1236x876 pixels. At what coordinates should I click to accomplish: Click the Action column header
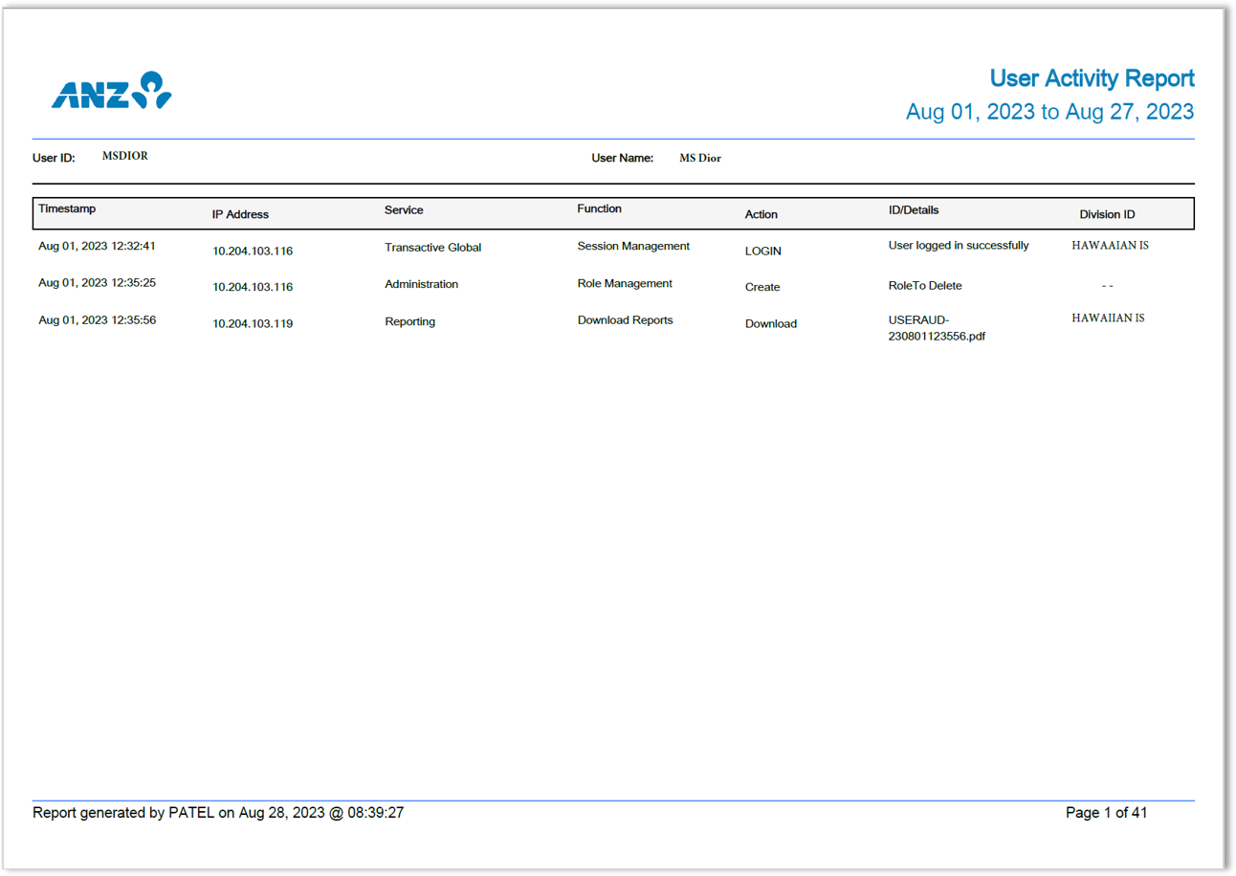click(761, 214)
